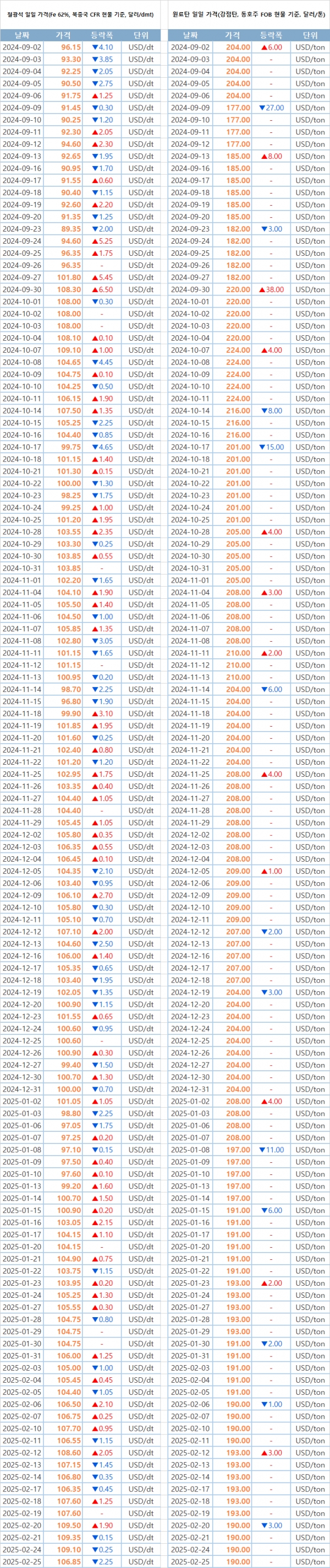The image size is (330, 1568).
Task: Click 등락폭 header in the iron ore table
Action: [x=102, y=35]
